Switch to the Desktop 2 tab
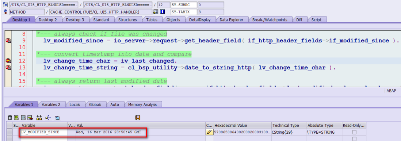The height and width of the screenshot is (141, 401). click(x=48, y=20)
